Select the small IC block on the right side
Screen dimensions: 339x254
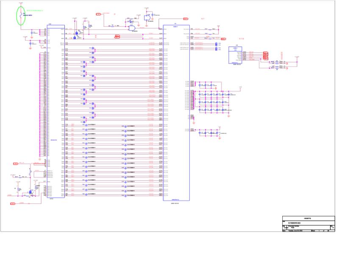point(235,55)
